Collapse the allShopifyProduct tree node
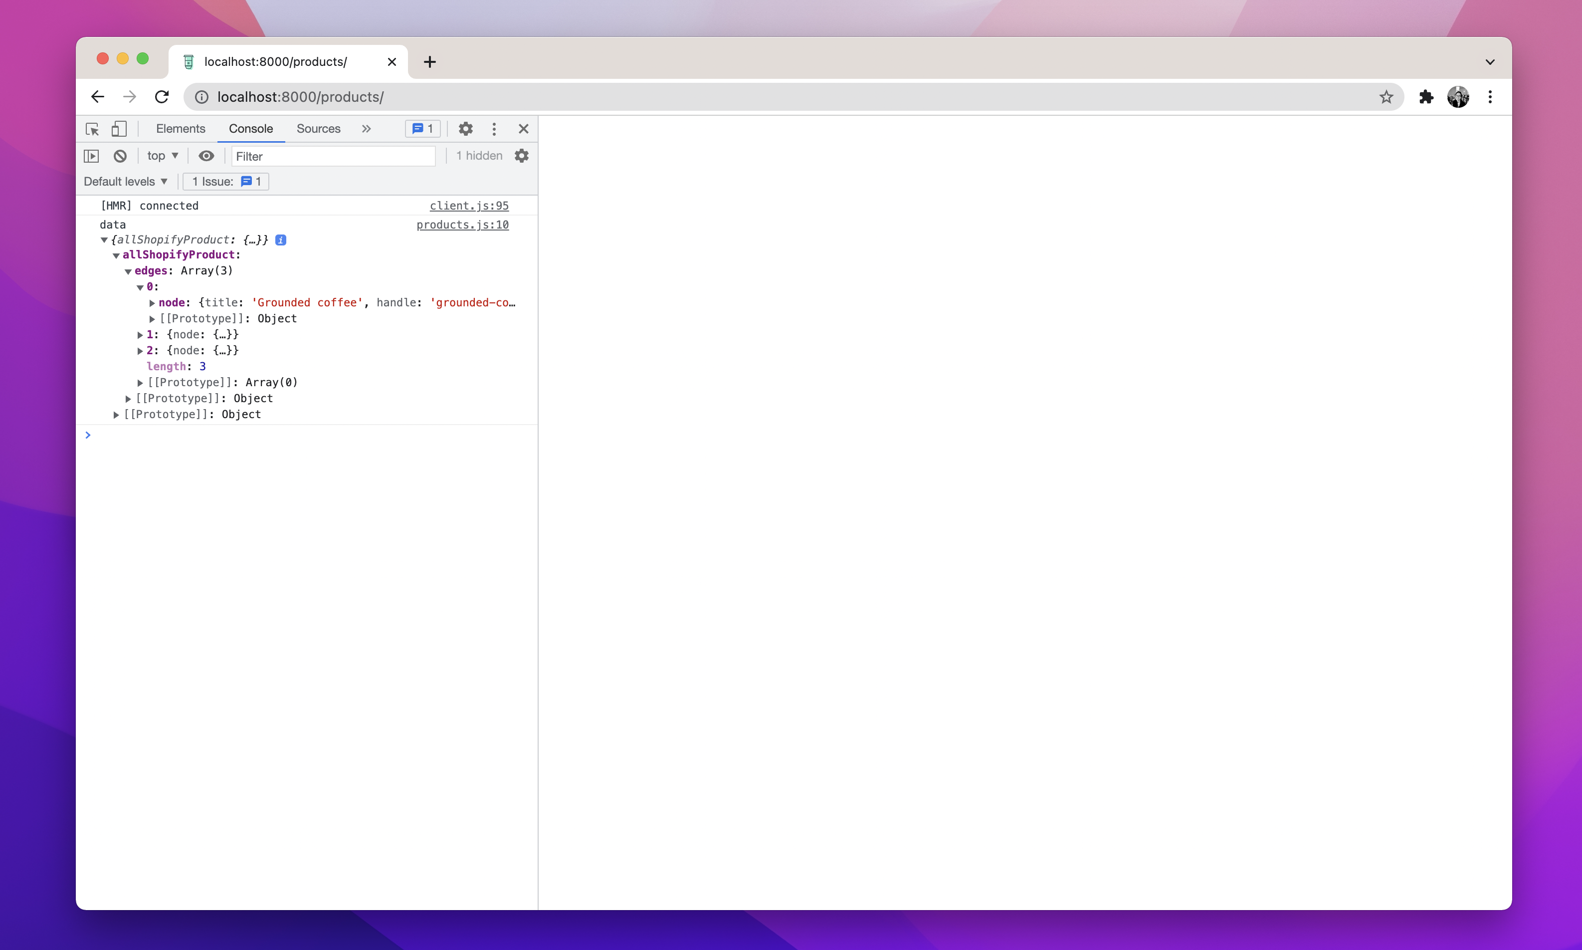Screen dimensions: 1582x950 (116, 255)
